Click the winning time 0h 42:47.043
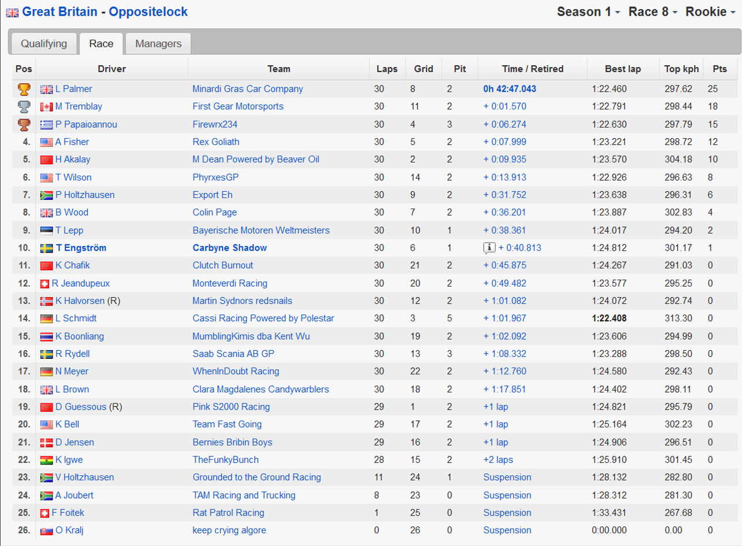 [x=510, y=89]
